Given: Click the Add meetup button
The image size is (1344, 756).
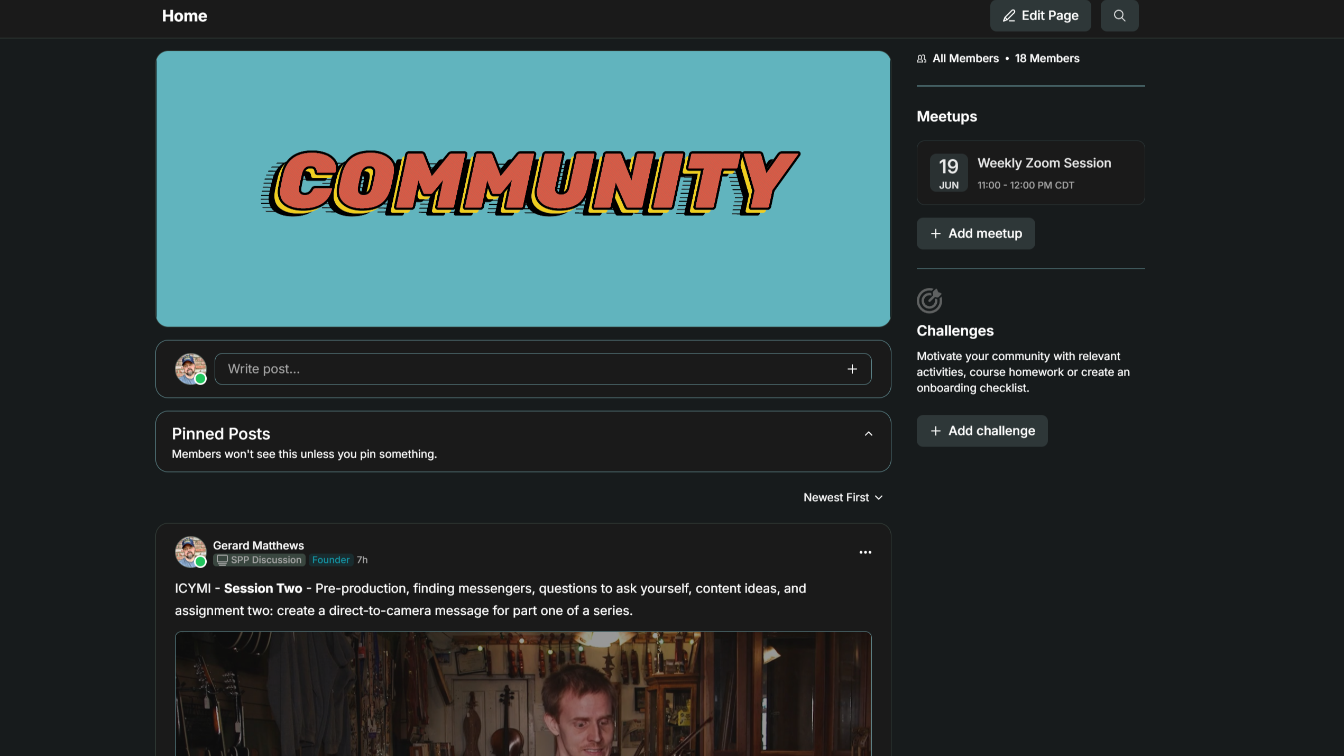Looking at the screenshot, I should 975,234.
